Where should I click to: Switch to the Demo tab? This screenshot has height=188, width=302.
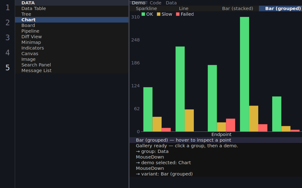coord(138,3)
